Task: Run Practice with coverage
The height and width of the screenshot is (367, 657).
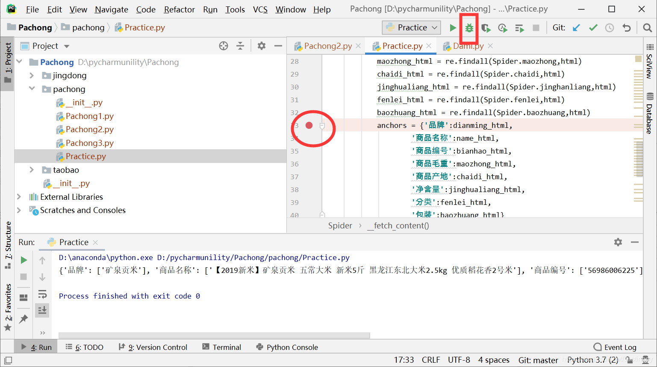Action: (x=486, y=28)
